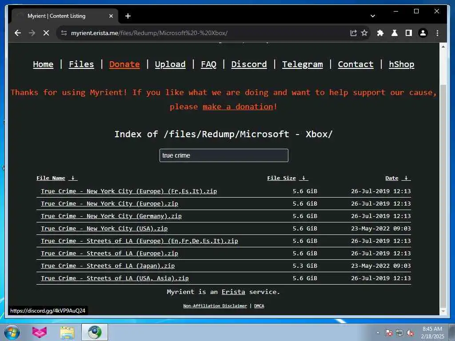This screenshot has width=455, height=341.
Task: Open the Donate navigation link
Action: click(x=124, y=64)
